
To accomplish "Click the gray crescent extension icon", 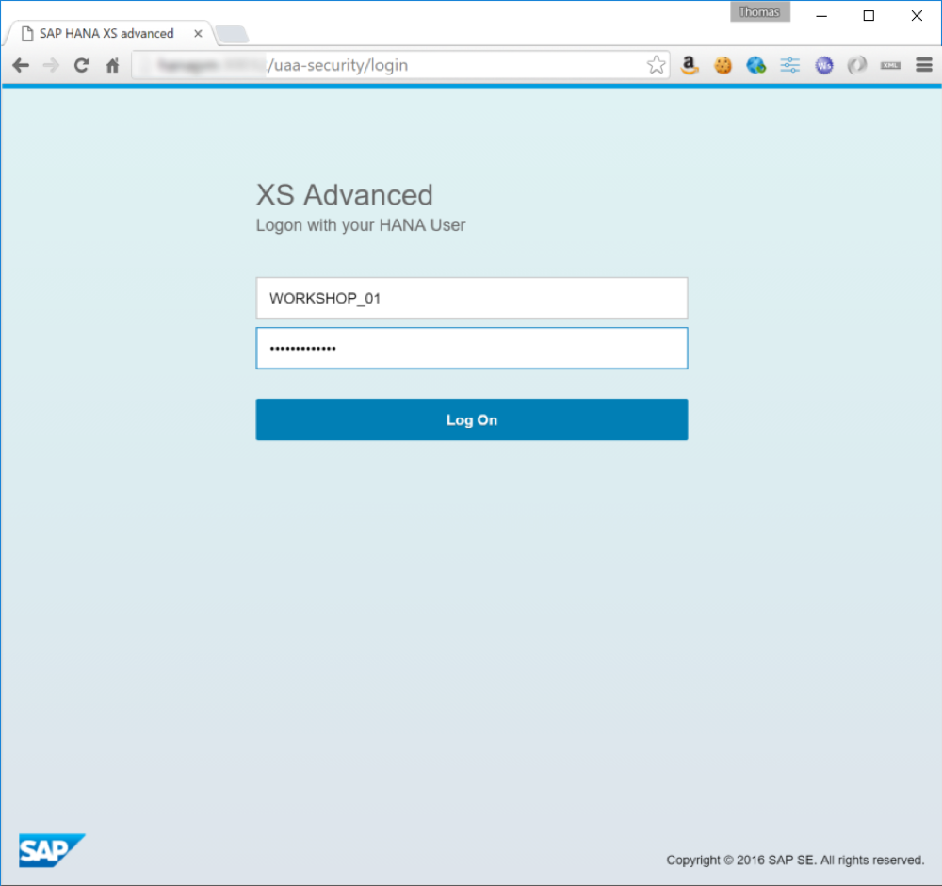I will (856, 65).
